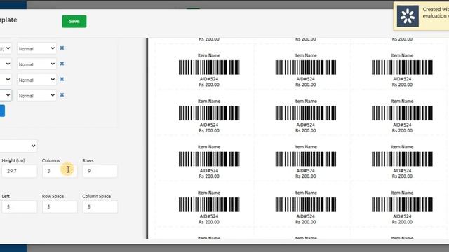The height and width of the screenshot is (252, 449).
Task: Click the green Save button
Action: click(x=74, y=22)
